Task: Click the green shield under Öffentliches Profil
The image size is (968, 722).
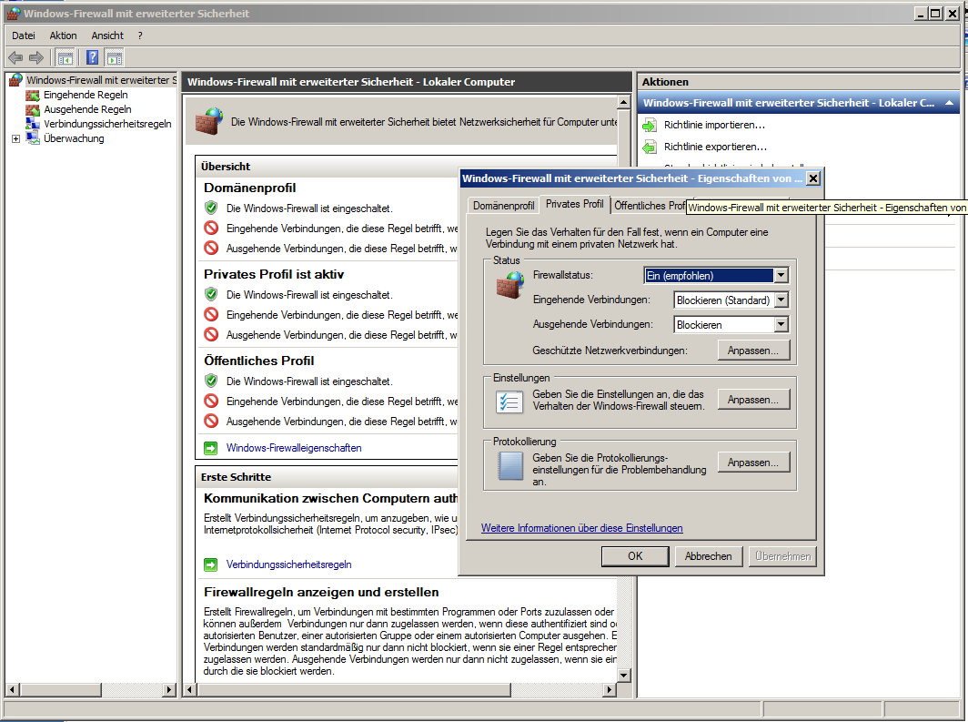Action: pyautogui.click(x=211, y=381)
